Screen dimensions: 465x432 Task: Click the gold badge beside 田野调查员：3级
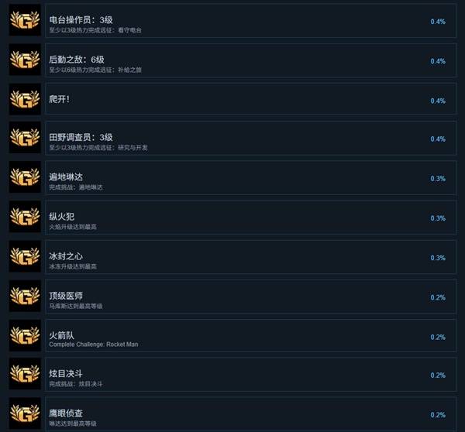(25, 138)
